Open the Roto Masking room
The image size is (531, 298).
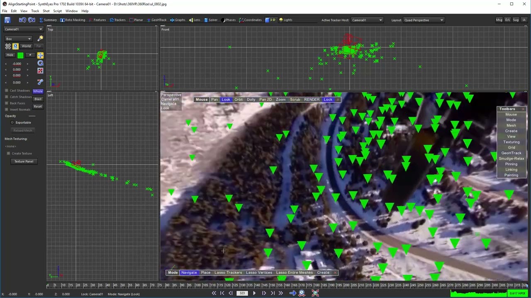coord(73,20)
